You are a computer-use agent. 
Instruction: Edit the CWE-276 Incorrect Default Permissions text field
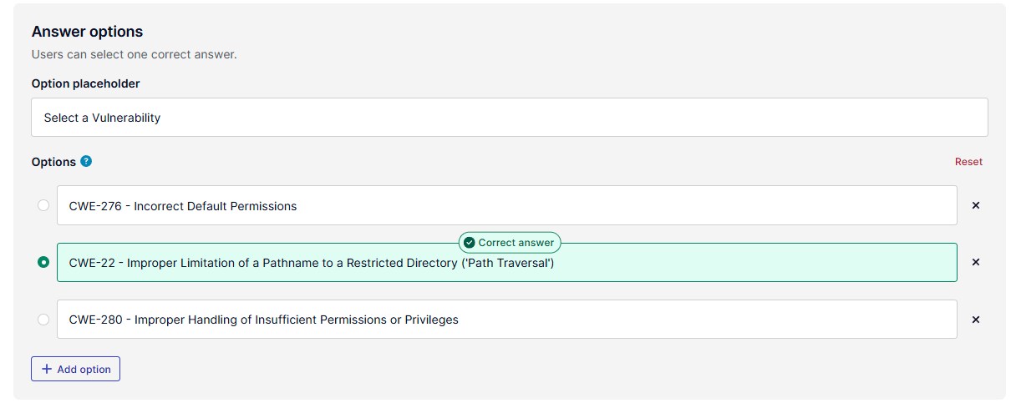507,205
